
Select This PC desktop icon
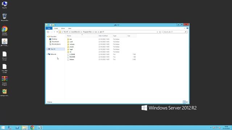click(5, 5)
